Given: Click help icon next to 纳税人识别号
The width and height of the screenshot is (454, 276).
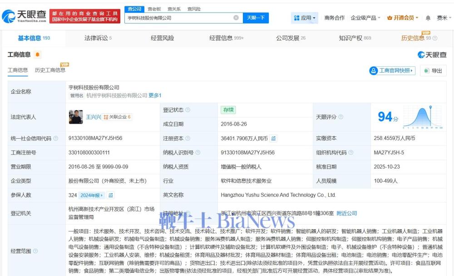Looking at the screenshot, I should coord(198,152).
